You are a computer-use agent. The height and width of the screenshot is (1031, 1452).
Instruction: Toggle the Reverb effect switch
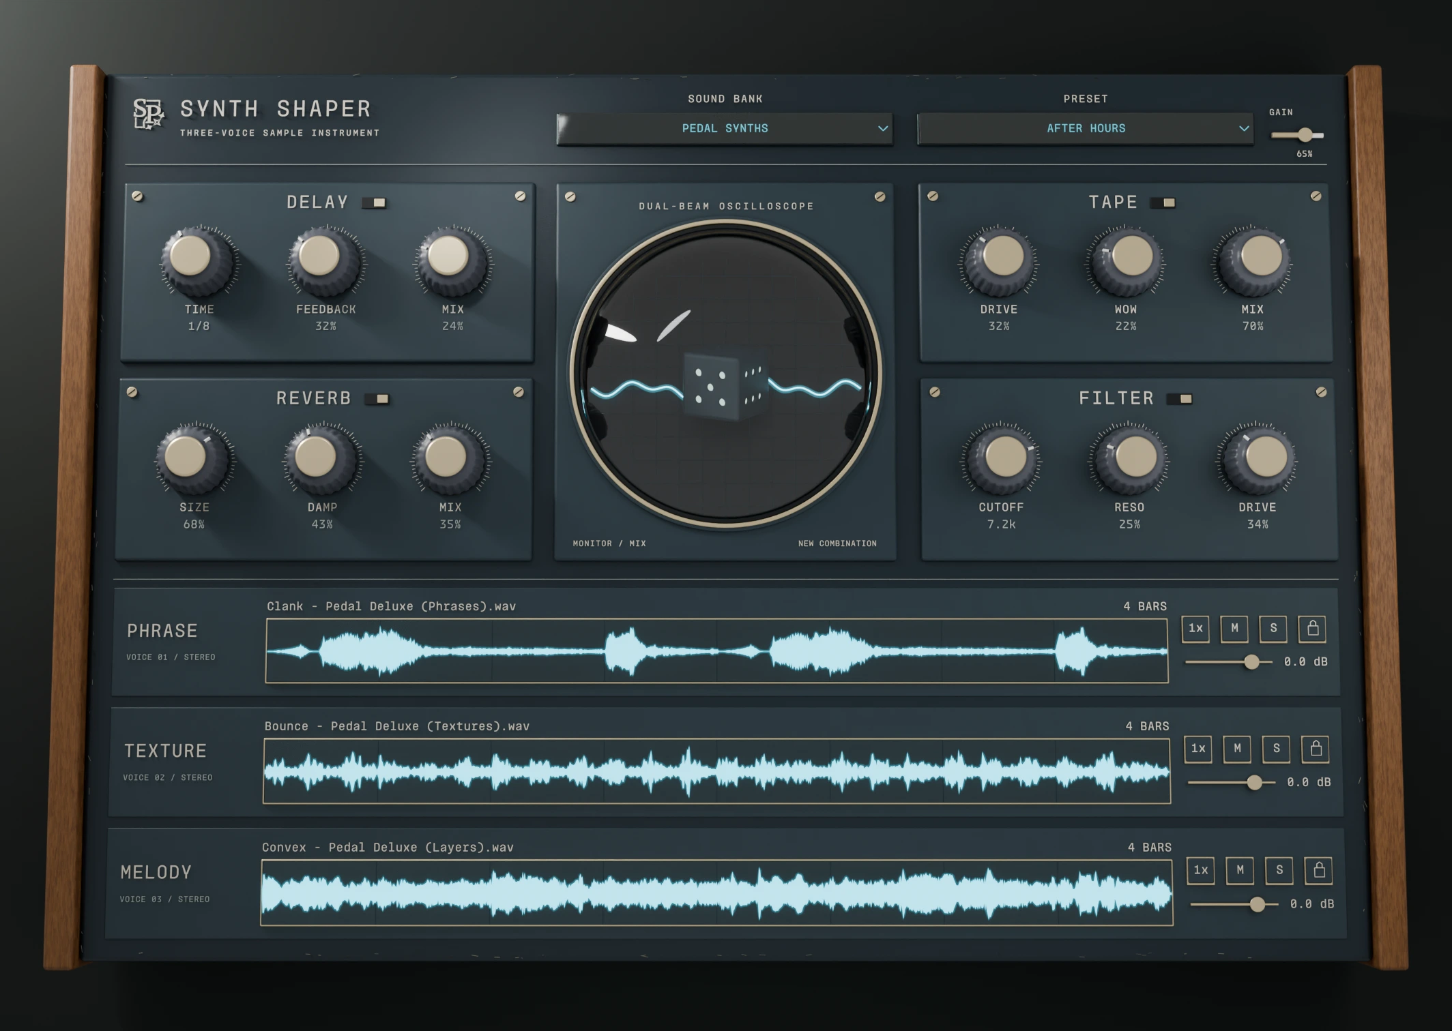(377, 399)
